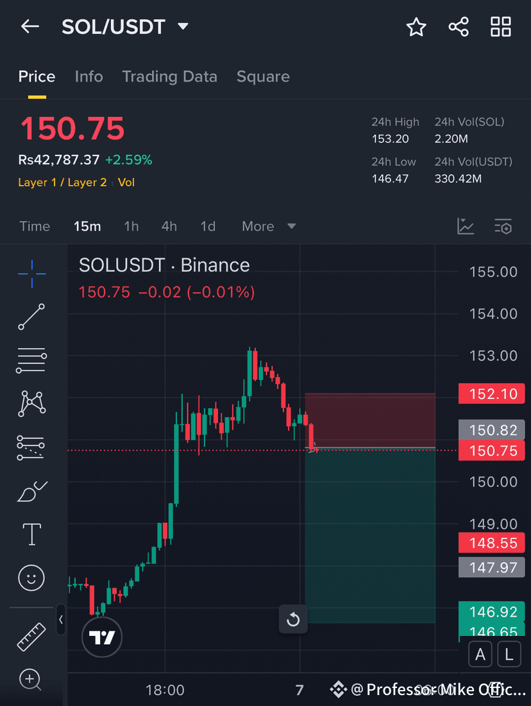
Task: Click the 150.82 grey price label
Action: pyautogui.click(x=491, y=430)
